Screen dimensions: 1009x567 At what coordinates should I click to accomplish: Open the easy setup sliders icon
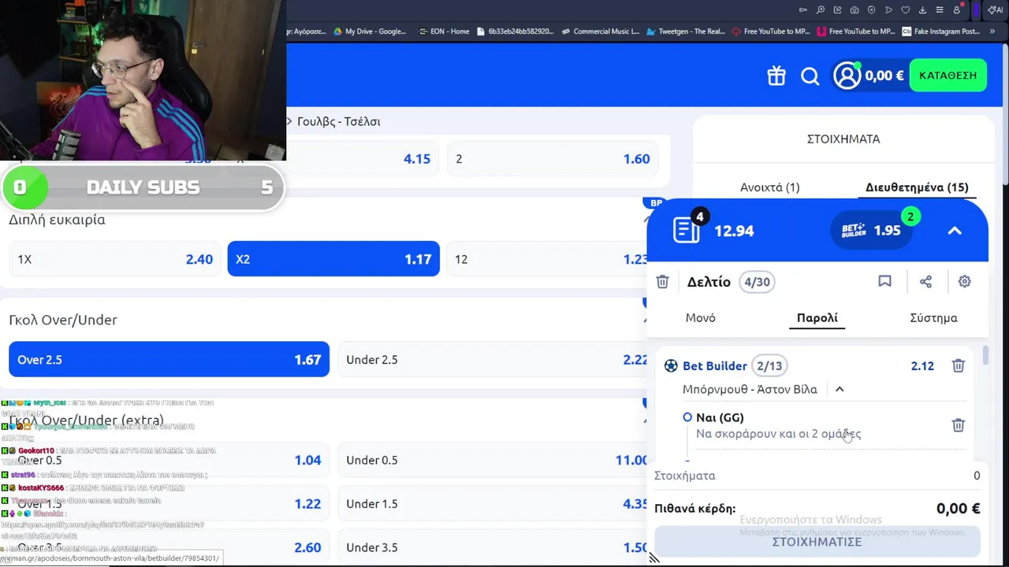point(940,10)
